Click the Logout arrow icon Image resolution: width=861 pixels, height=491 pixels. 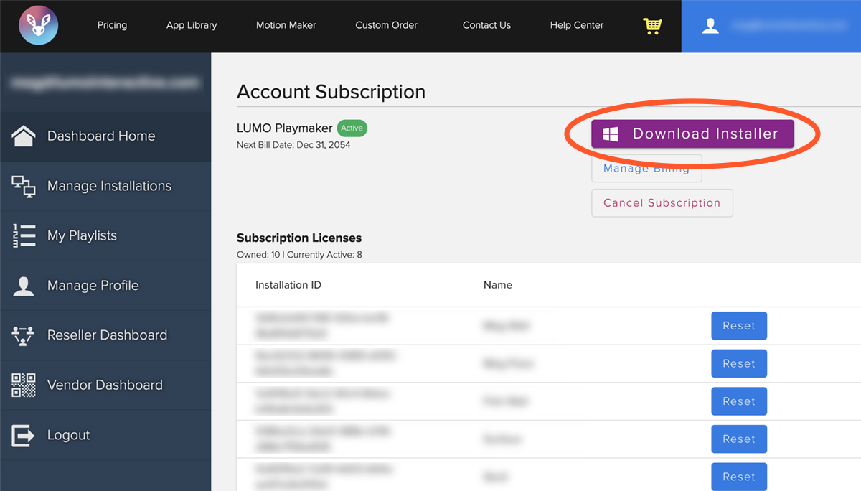pos(24,435)
